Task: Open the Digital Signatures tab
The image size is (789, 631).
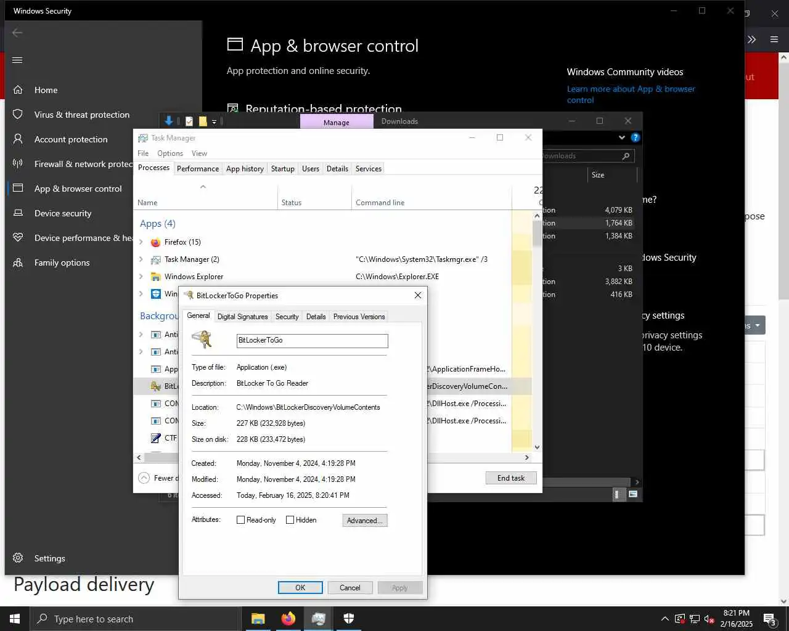Action: click(x=243, y=317)
